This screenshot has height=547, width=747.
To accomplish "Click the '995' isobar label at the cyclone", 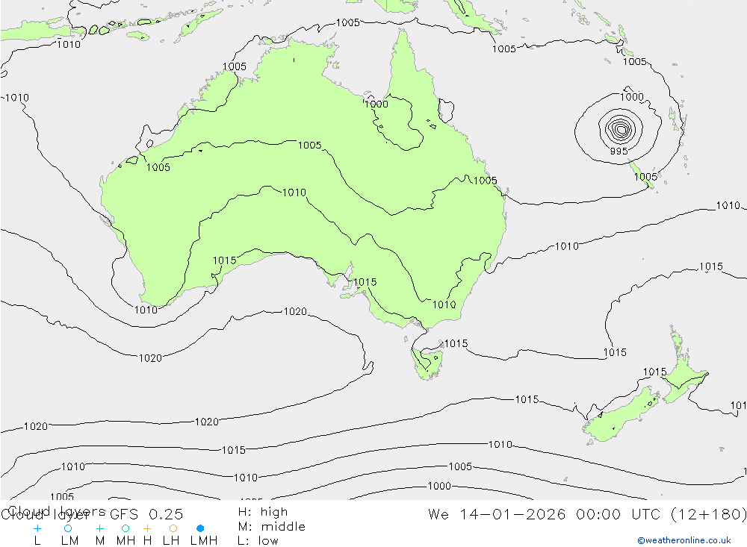I will point(619,151).
